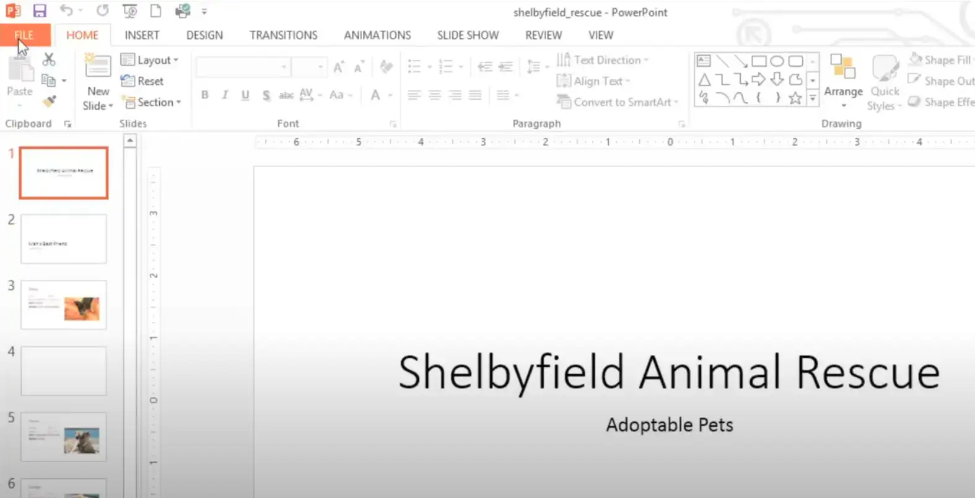The height and width of the screenshot is (498, 975).
Task: Select the oval shape in shapes gallery
Action: (x=777, y=61)
